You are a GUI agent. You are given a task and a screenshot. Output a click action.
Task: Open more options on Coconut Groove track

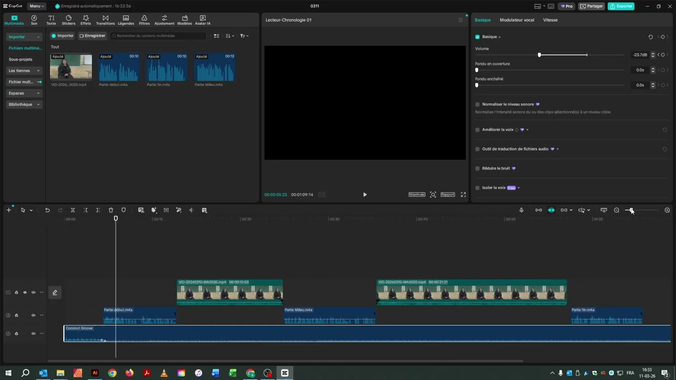pos(42,334)
